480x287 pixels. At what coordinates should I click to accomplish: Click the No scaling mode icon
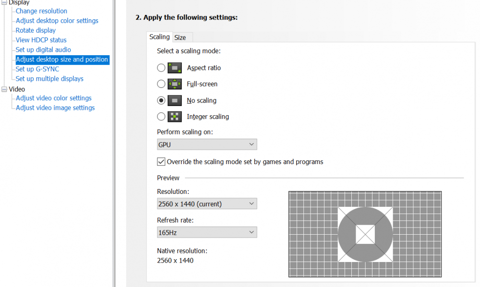coord(175,100)
